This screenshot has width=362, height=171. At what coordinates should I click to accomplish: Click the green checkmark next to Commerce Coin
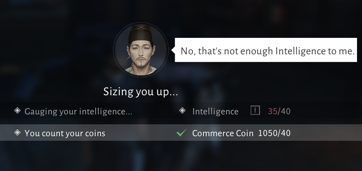(181, 133)
